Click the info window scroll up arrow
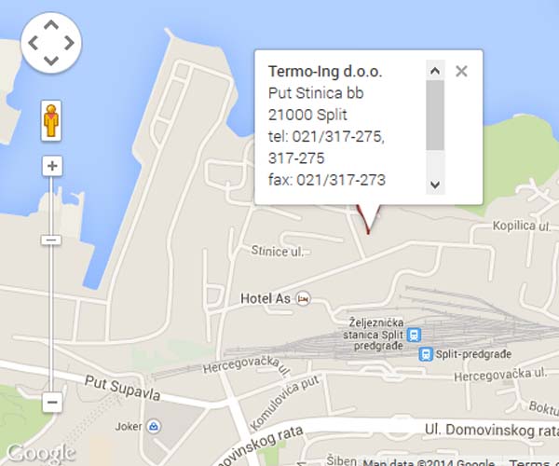 [x=435, y=71]
